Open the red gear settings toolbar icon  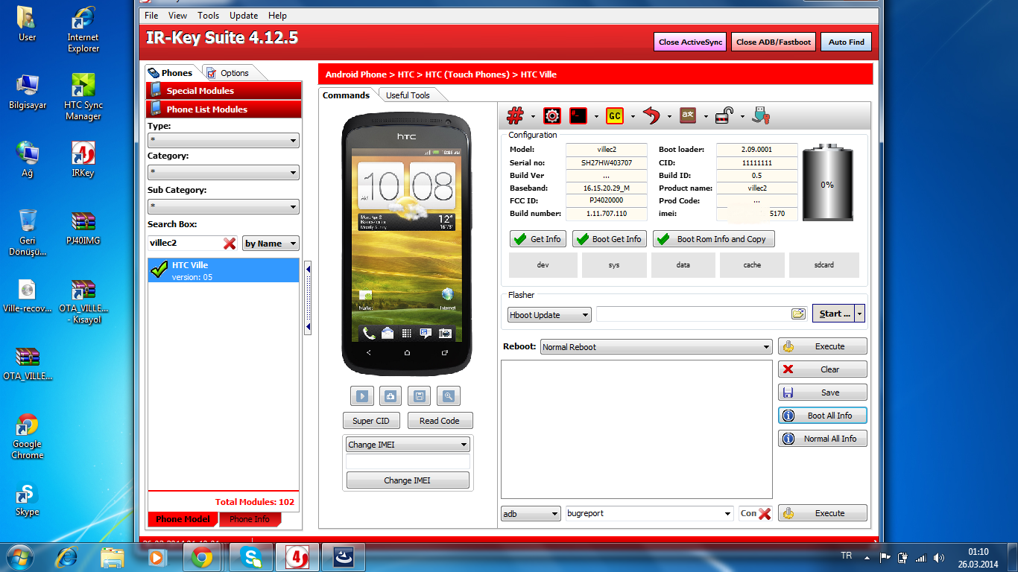tap(552, 115)
